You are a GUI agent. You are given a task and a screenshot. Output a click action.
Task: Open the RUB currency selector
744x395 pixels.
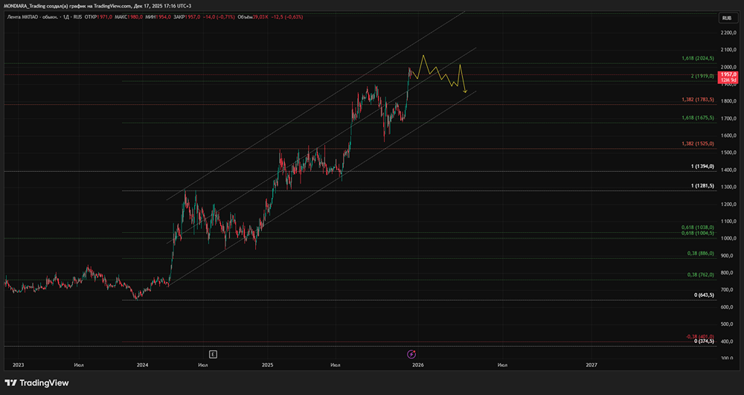(x=726, y=18)
